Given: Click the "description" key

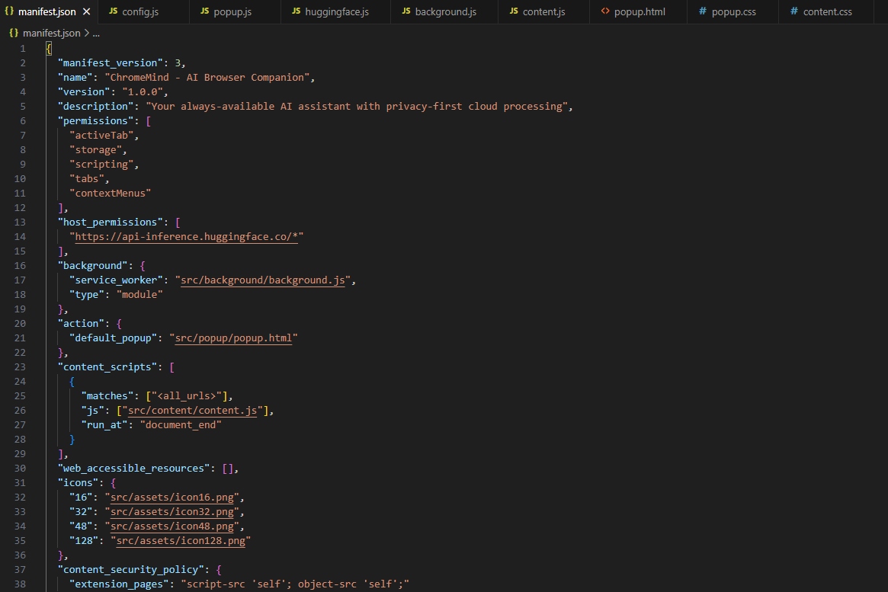Looking at the screenshot, I should (x=96, y=107).
